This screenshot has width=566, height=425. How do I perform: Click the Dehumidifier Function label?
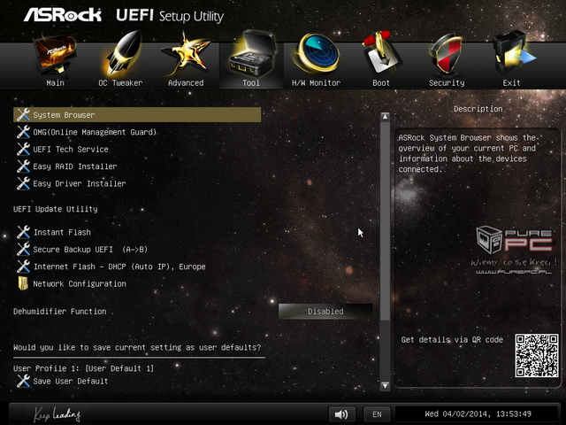(x=60, y=312)
